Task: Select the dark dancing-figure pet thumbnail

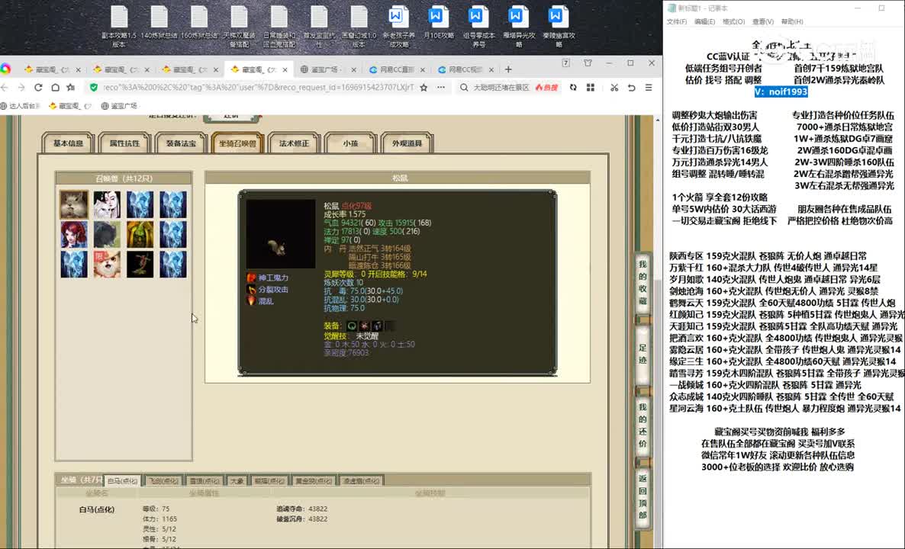Action: tap(140, 264)
